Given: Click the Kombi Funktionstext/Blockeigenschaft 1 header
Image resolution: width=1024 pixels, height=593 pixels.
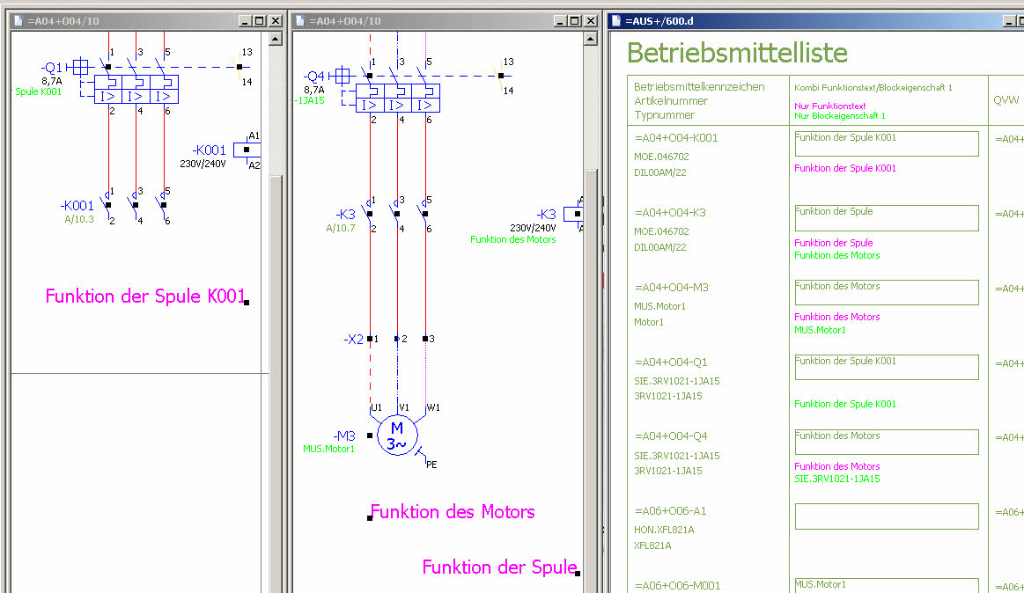Looking at the screenshot, I should 873,87.
